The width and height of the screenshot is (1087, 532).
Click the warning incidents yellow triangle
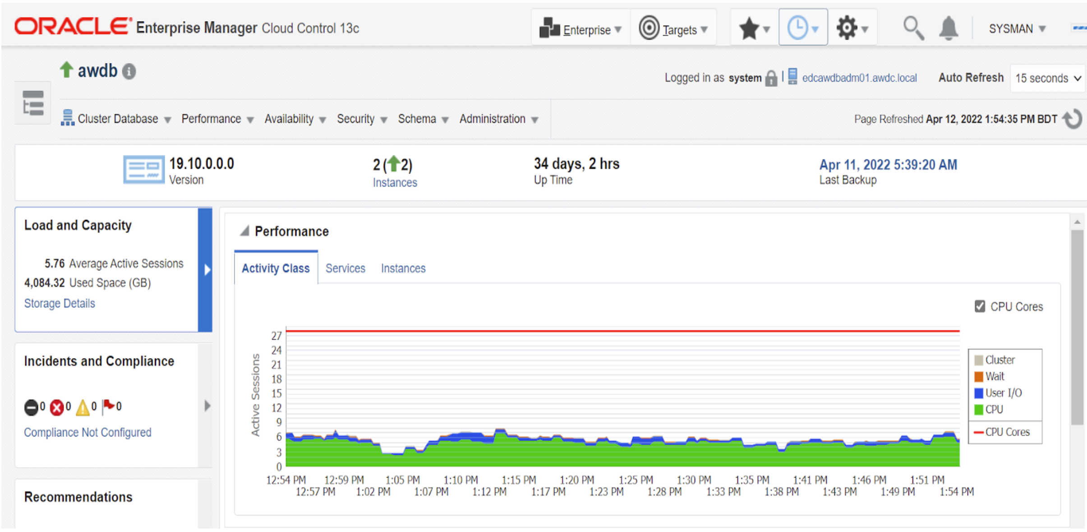click(83, 407)
